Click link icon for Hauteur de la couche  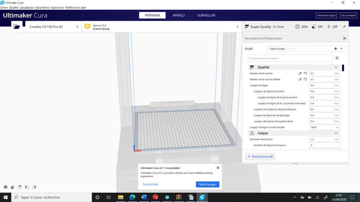(x=300, y=73)
